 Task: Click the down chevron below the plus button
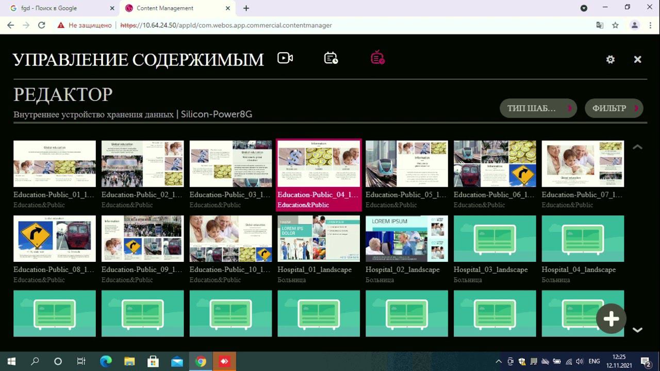(x=638, y=330)
